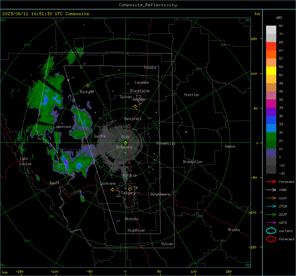Click the white plus marker west of Hanna
The image size is (296, 276).
point(186,132)
